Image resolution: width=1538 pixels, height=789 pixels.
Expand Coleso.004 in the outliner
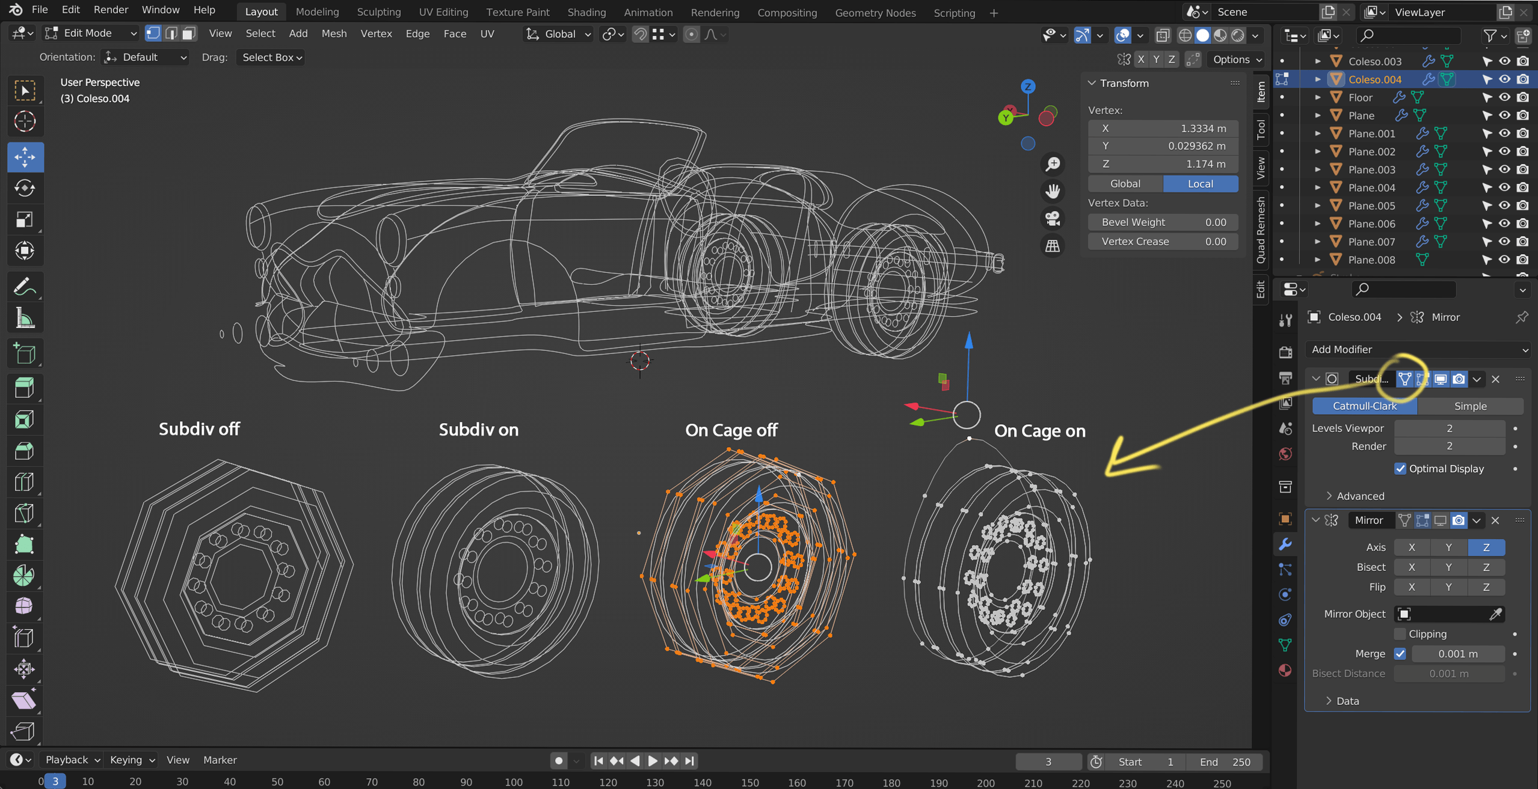click(1317, 79)
